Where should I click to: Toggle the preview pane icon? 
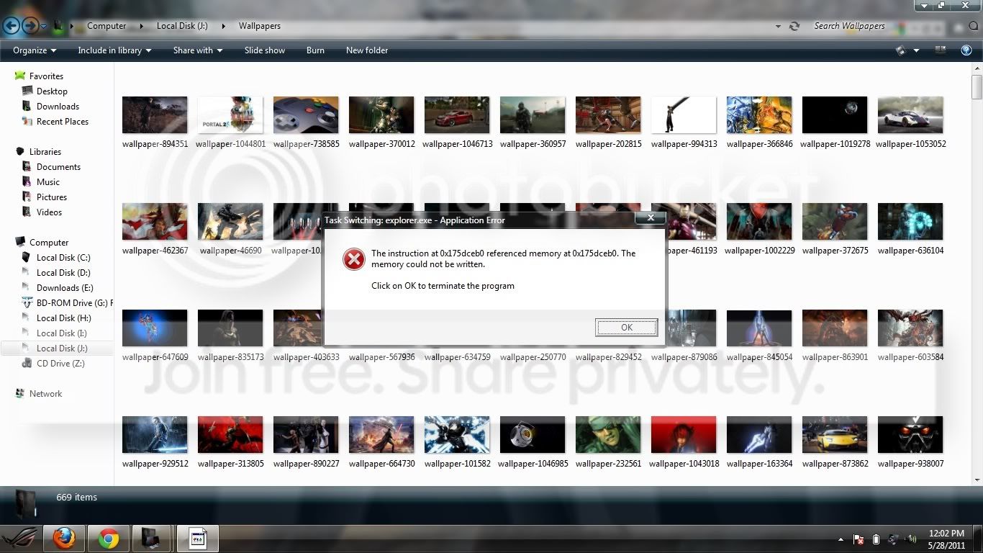pos(940,50)
